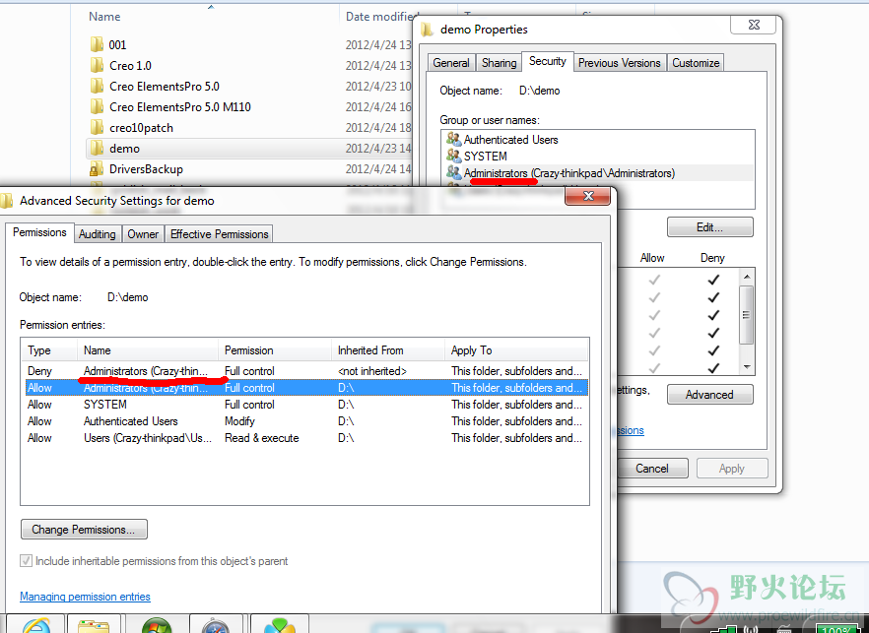Select the 001 folder icon

click(x=97, y=44)
